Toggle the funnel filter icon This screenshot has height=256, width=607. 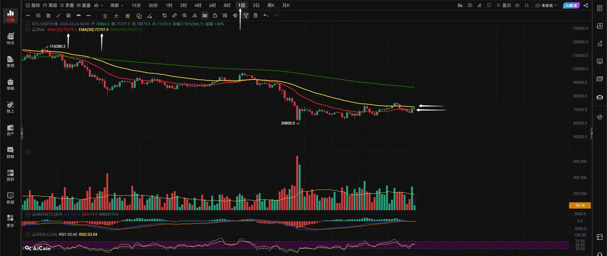pyautogui.click(x=246, y=15)
